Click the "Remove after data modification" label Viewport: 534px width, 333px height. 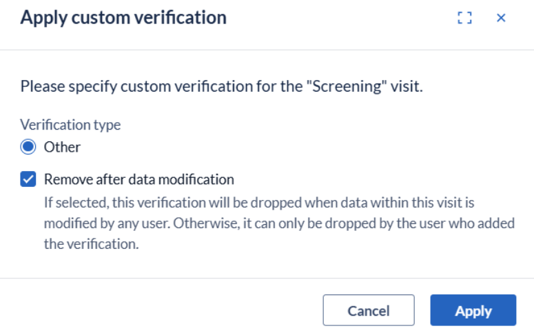(x=138, y=180)
